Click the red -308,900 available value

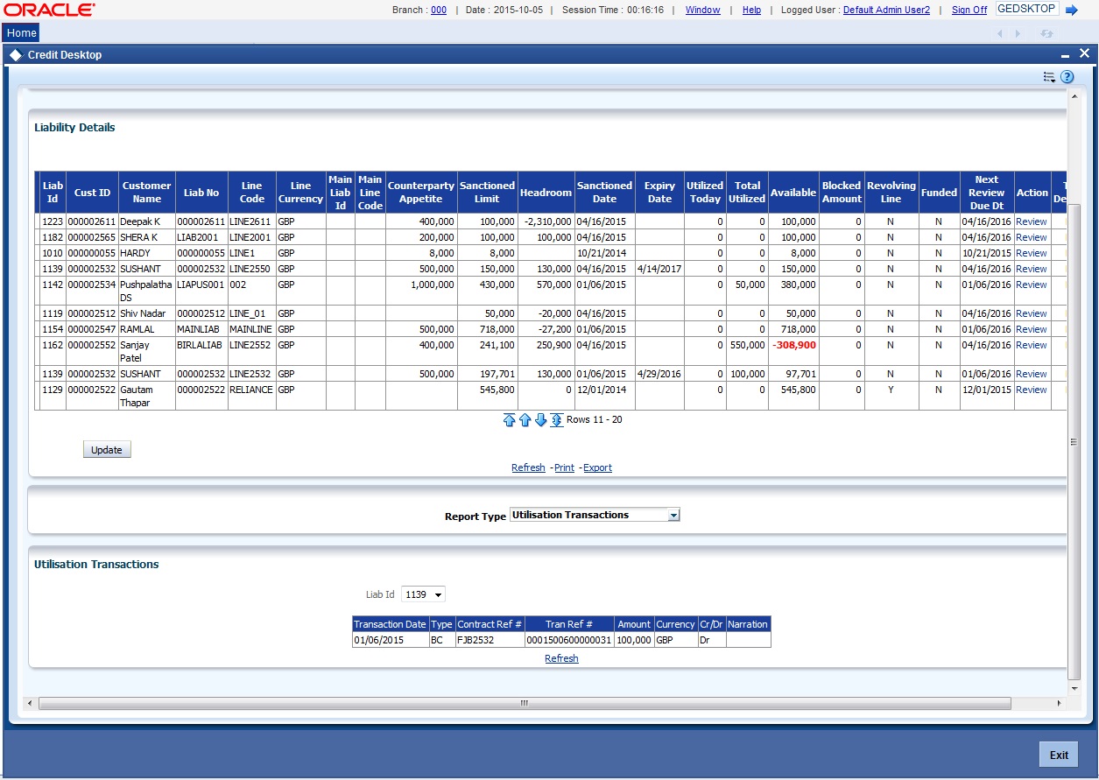[794, 345]
